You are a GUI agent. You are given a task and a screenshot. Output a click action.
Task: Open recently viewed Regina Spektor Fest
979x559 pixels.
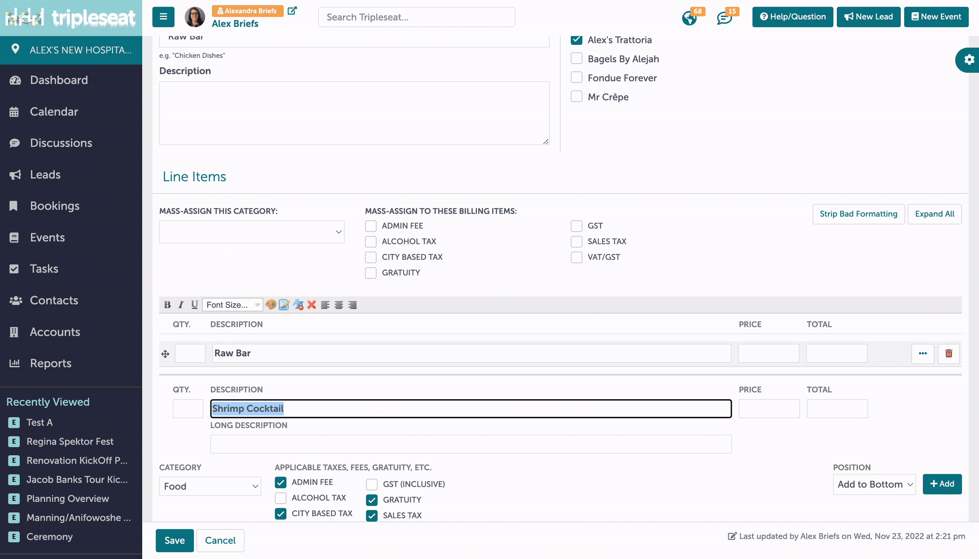70,442
